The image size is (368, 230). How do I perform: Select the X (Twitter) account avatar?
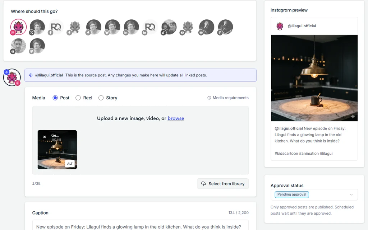tap(37, 27)
